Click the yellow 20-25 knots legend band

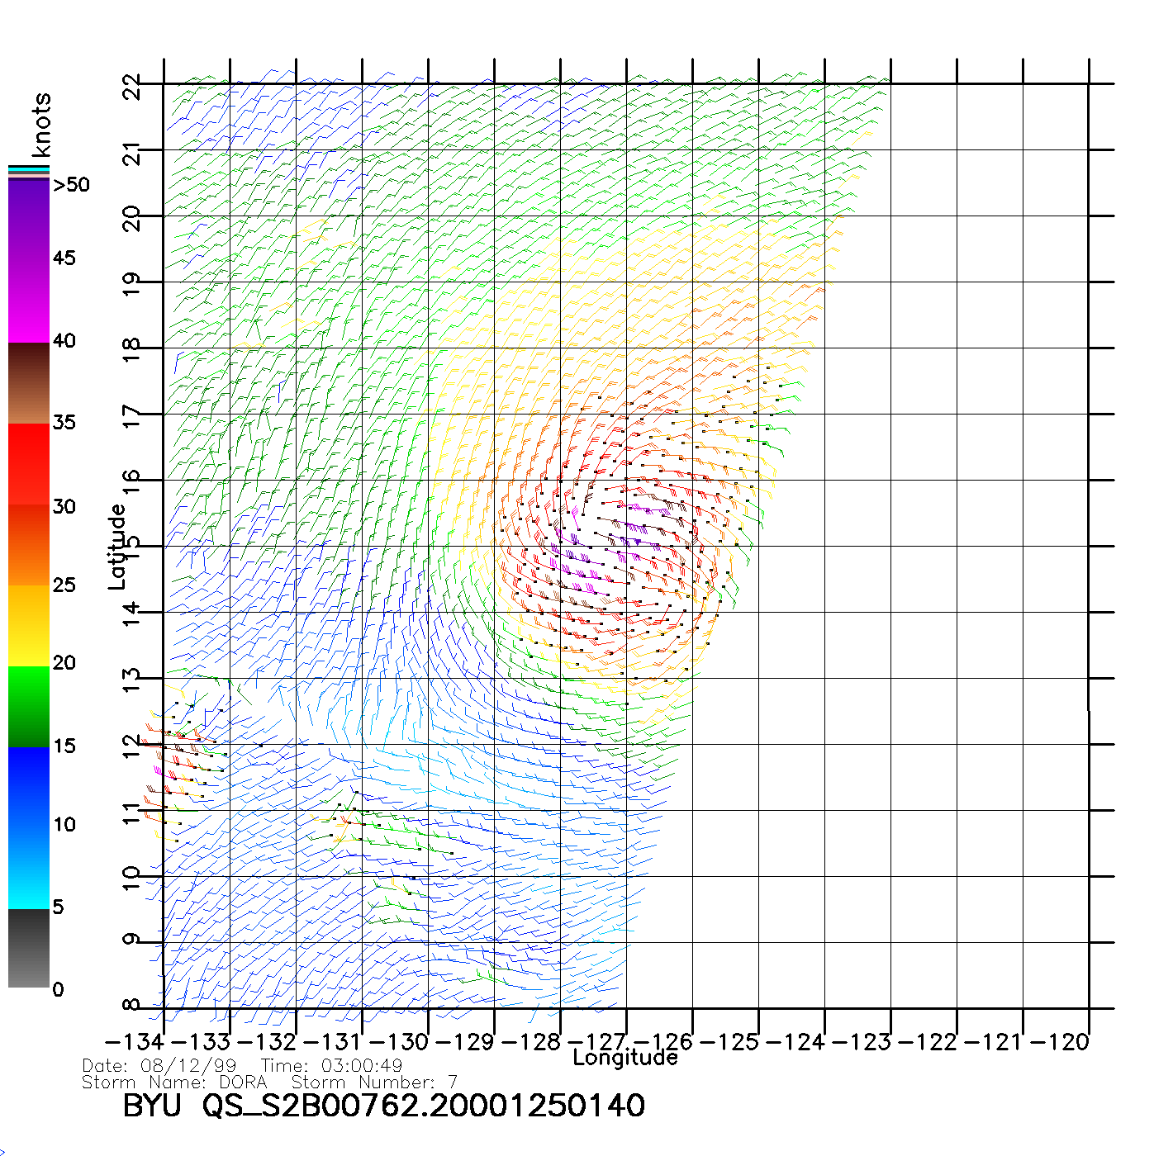pyautogui.click(x=28, y=625)
